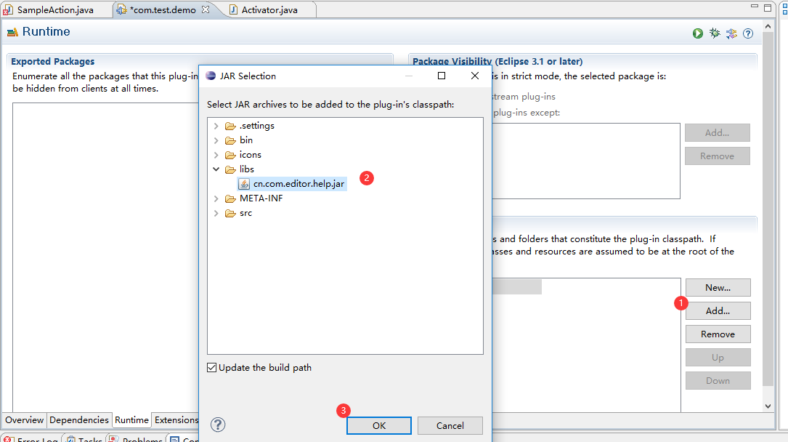Click the Eclipse icon in JAR Selection title
Image resolution: width=788 pixels, height=442 pixels.
[211, 76]
